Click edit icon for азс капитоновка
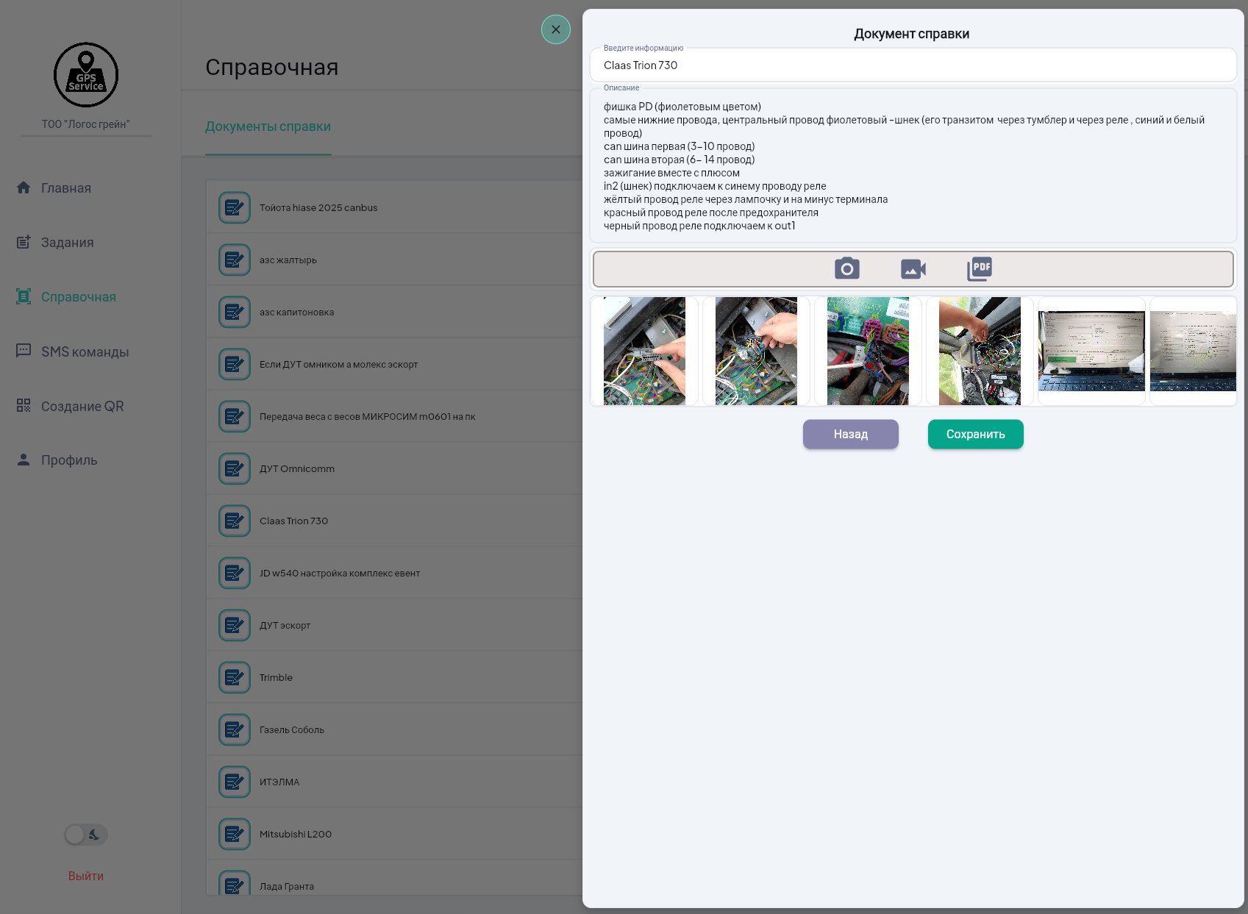This screenshot has width=1248, height=914. pyautogui.click(x=235, y=312)
